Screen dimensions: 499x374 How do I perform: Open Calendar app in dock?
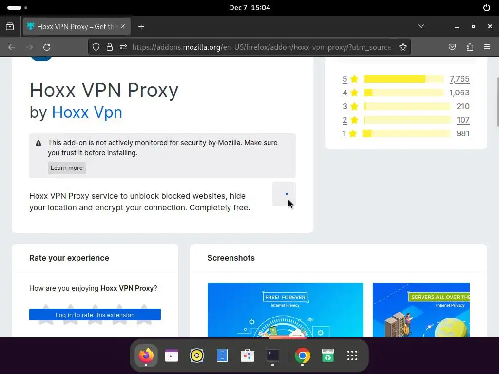point(171,355)
